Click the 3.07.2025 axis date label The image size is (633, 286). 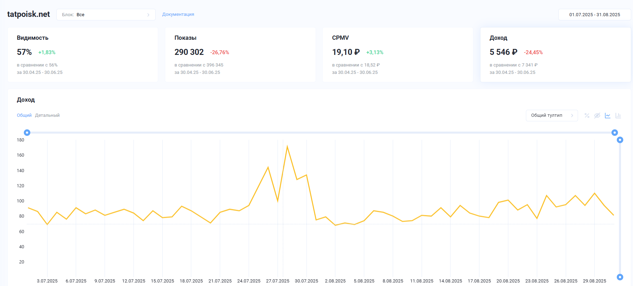tap(47, 281)
